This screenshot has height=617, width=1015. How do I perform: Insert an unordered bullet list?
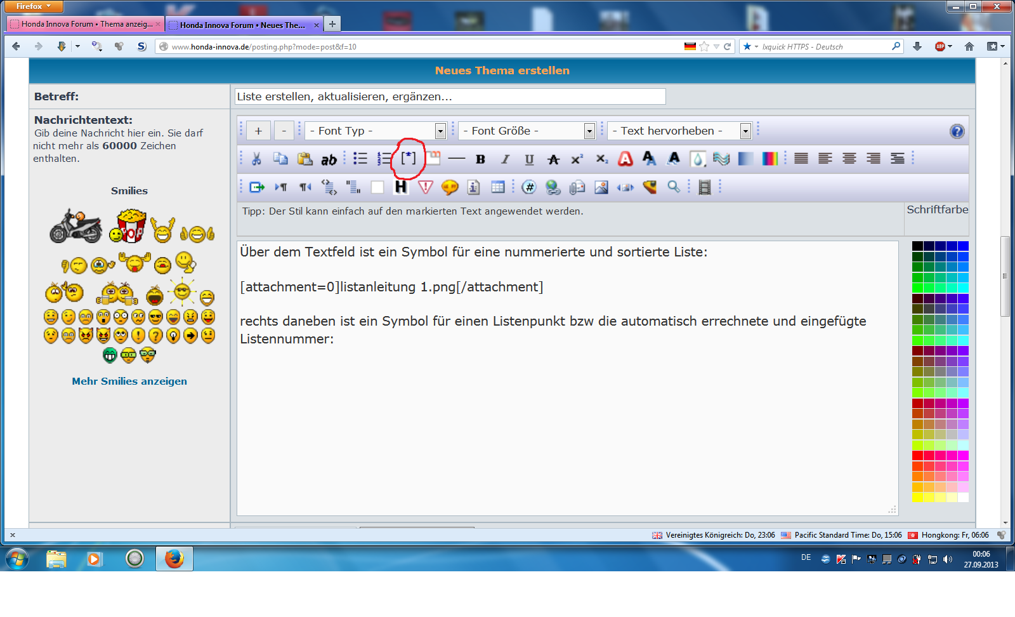point(360,159)
